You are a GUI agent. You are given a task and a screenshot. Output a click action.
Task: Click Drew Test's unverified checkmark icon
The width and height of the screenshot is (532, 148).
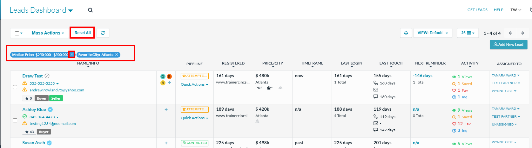point(47,76)
